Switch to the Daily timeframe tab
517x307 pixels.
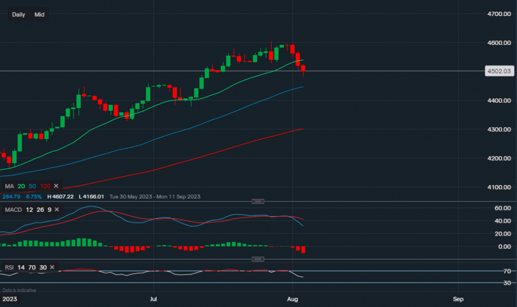pos(18,14)
